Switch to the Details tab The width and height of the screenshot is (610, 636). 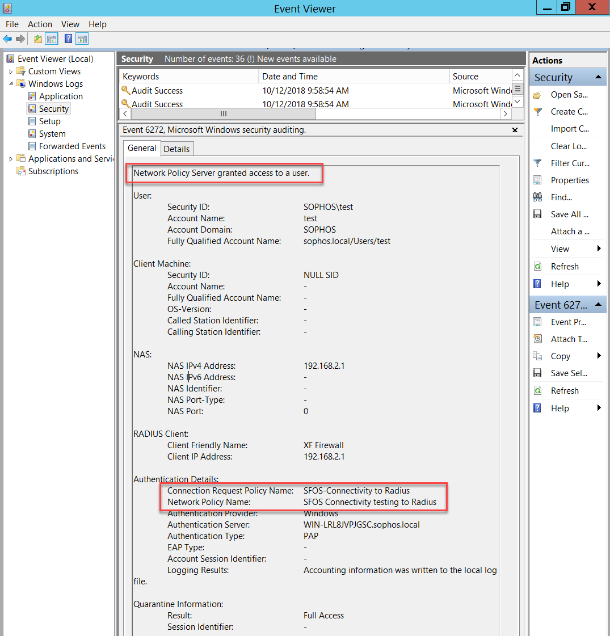176,149
